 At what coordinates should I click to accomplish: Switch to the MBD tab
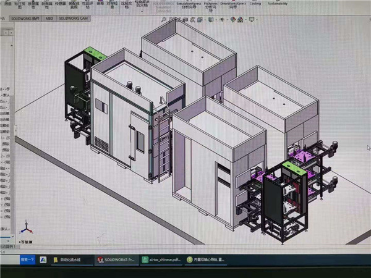[49, 19]
